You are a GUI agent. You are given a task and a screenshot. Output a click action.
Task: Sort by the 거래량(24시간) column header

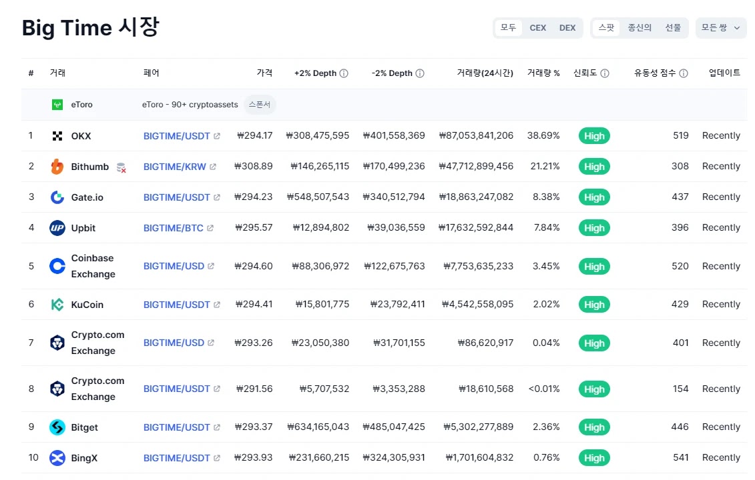485,73
